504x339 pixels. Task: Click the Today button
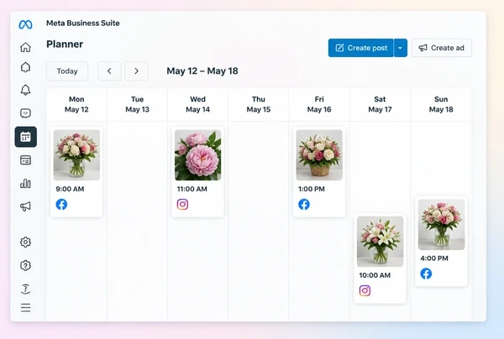click(x=67, y=71)
